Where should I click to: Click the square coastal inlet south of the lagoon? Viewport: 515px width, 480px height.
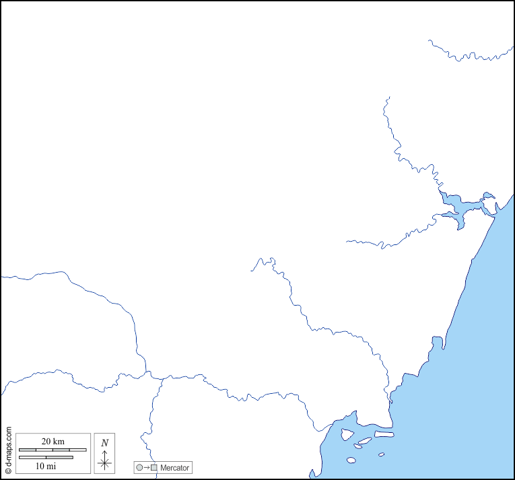click(x=437, y=343)
